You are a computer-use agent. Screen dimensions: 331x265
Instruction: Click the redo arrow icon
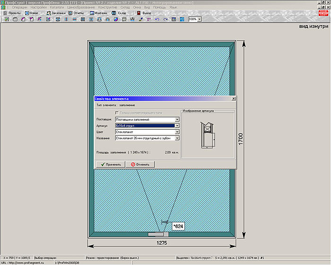(x=165, y=19)
